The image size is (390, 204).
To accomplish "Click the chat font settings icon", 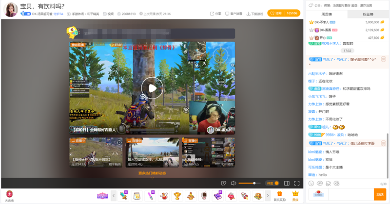I will point(337,184).
